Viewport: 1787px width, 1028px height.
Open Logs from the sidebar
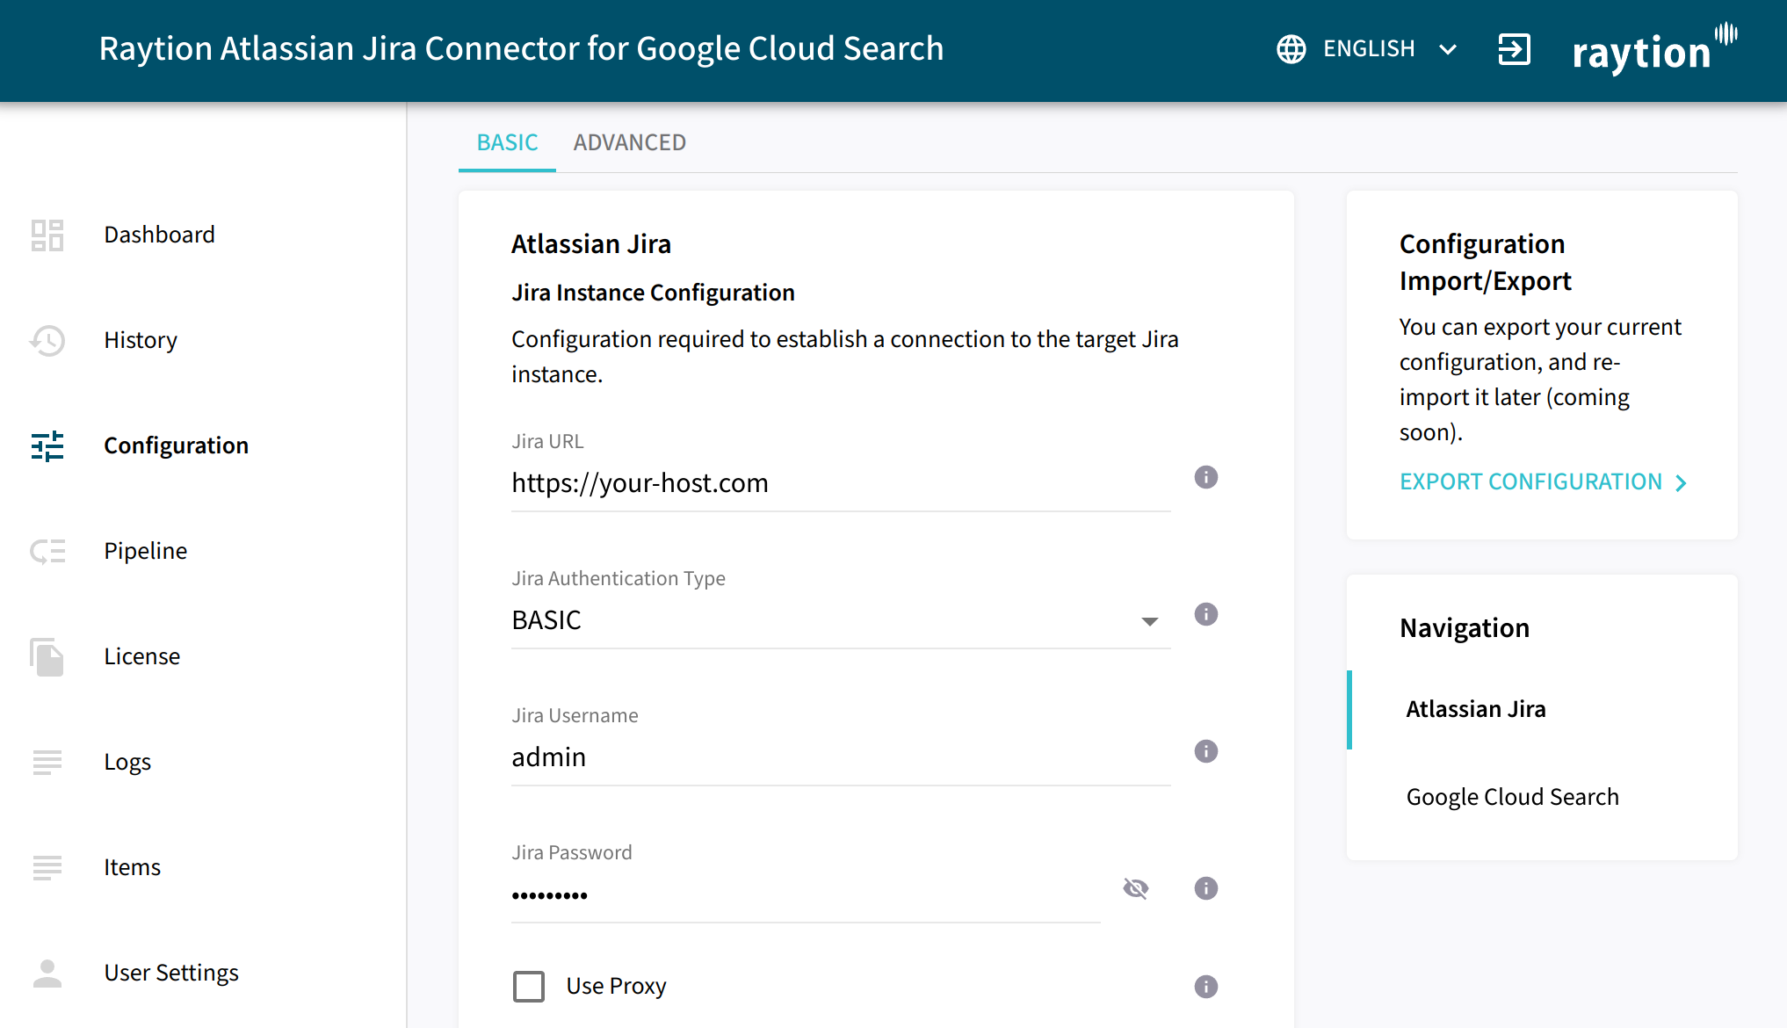coord(127,762)
